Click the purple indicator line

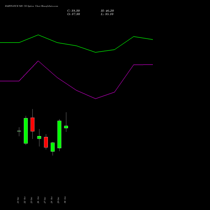[x=76, y=90]
